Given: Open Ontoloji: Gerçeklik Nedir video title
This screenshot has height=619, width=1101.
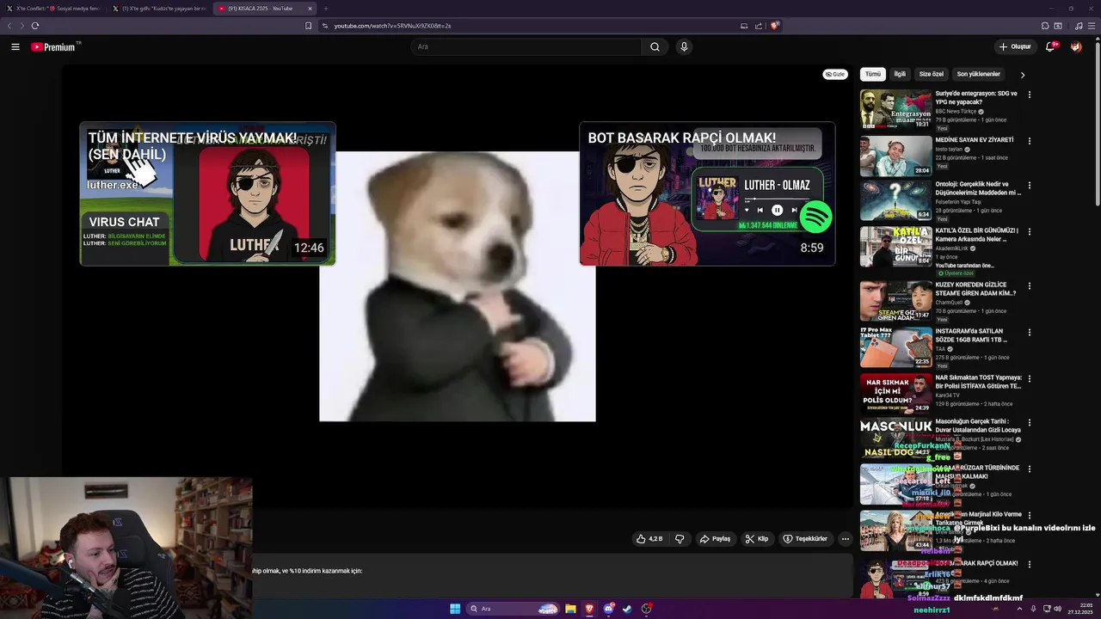Looking at the screenshot, I should [978, 188].
